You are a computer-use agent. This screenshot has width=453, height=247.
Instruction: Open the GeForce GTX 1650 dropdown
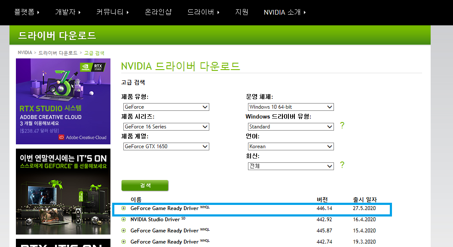coord(166,146)
